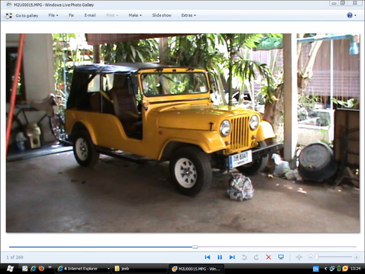Open the Fix panel
Viewport: 365px width, 274px height.
pyautogui.click(x=71, y=15)
